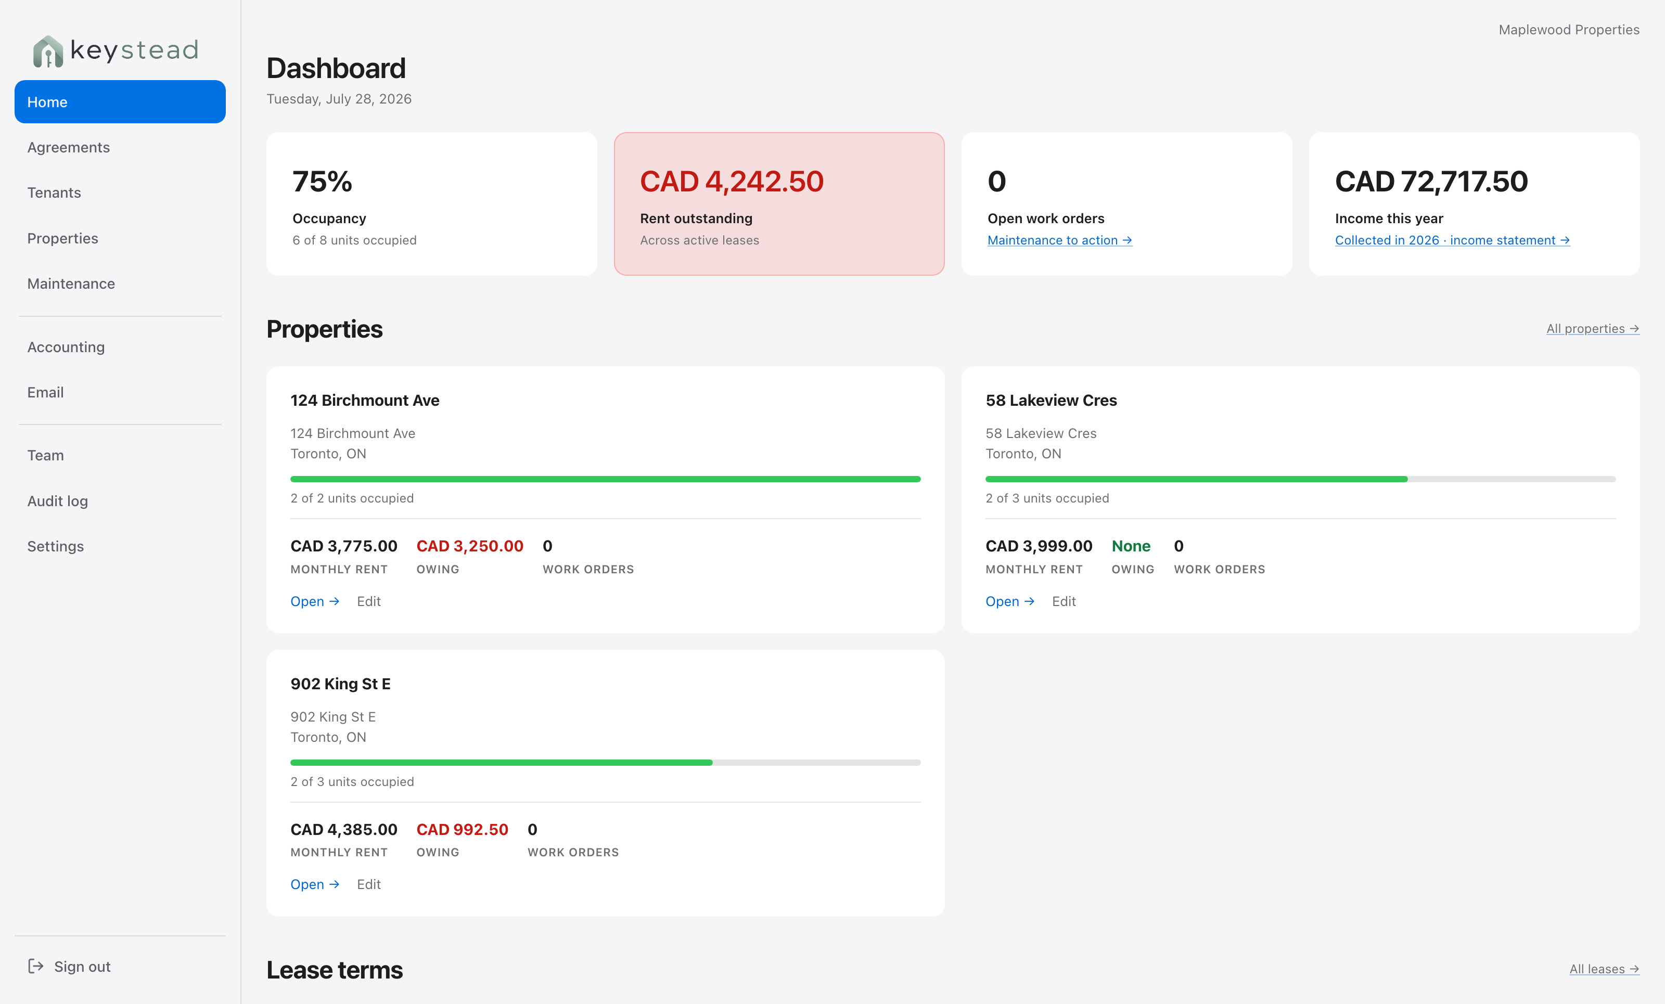View the All properties link

pos(1593,328)
